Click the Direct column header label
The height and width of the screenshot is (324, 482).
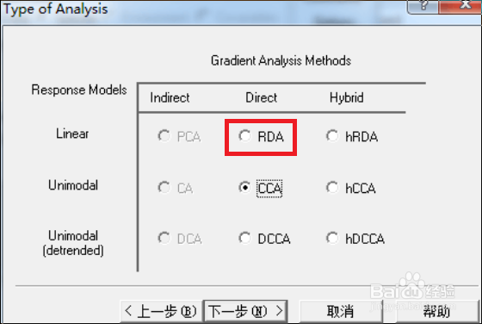[261, 98]
